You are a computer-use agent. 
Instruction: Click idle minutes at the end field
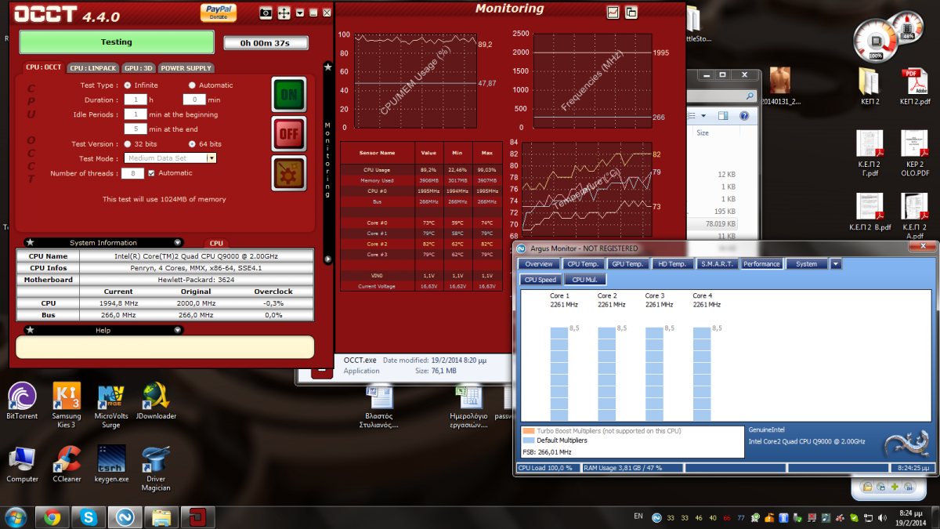pos(136,129)
